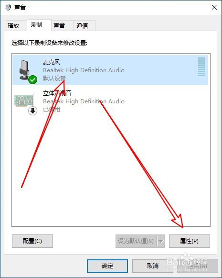This screenshot has width=222, height=278.
Task: Switch to the 播放 tab
Action: tap(13, 26)
